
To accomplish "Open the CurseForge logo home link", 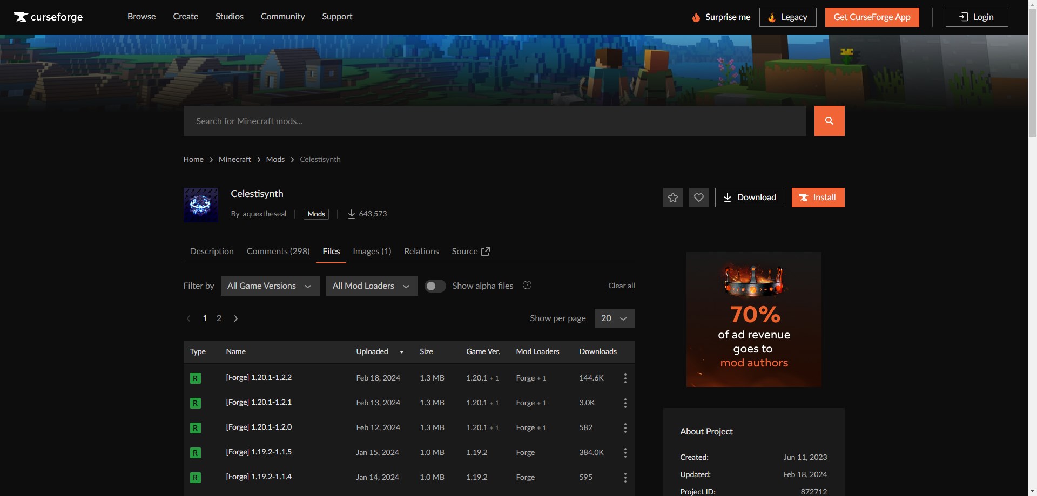I will [x=48, y=17].
